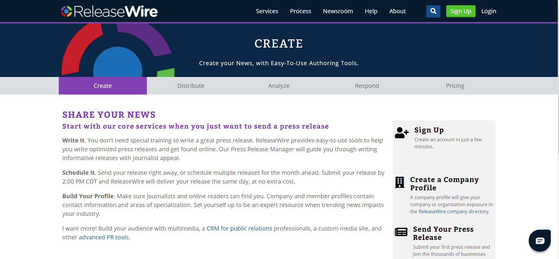Click the banner tagline about Authoring Tools

click(x=278, y=63)
